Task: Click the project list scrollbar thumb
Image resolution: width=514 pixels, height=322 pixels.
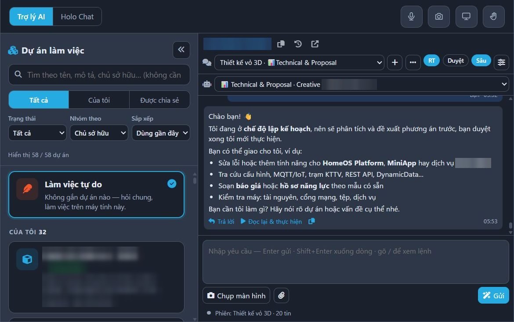Action: (195, 180)
